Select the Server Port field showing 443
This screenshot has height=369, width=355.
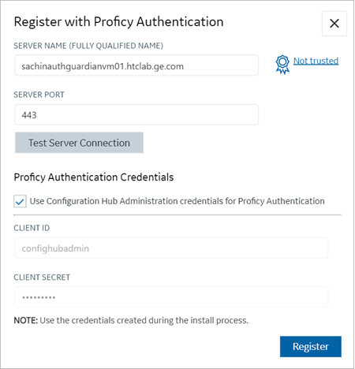[x=136, y=114]
